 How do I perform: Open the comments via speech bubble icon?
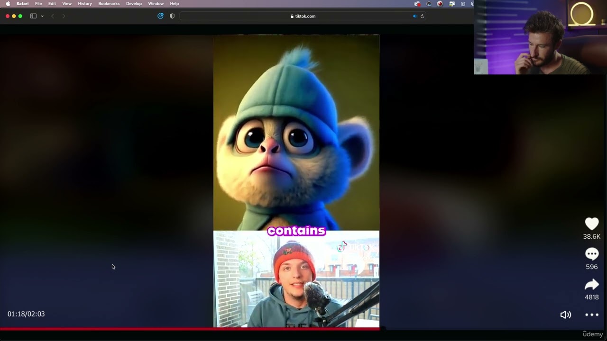click(591, 254)
